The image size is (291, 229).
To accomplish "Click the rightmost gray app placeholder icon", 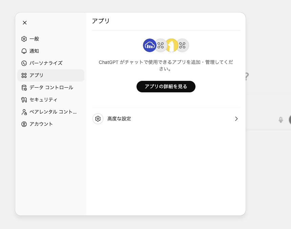I will (183, 45).
